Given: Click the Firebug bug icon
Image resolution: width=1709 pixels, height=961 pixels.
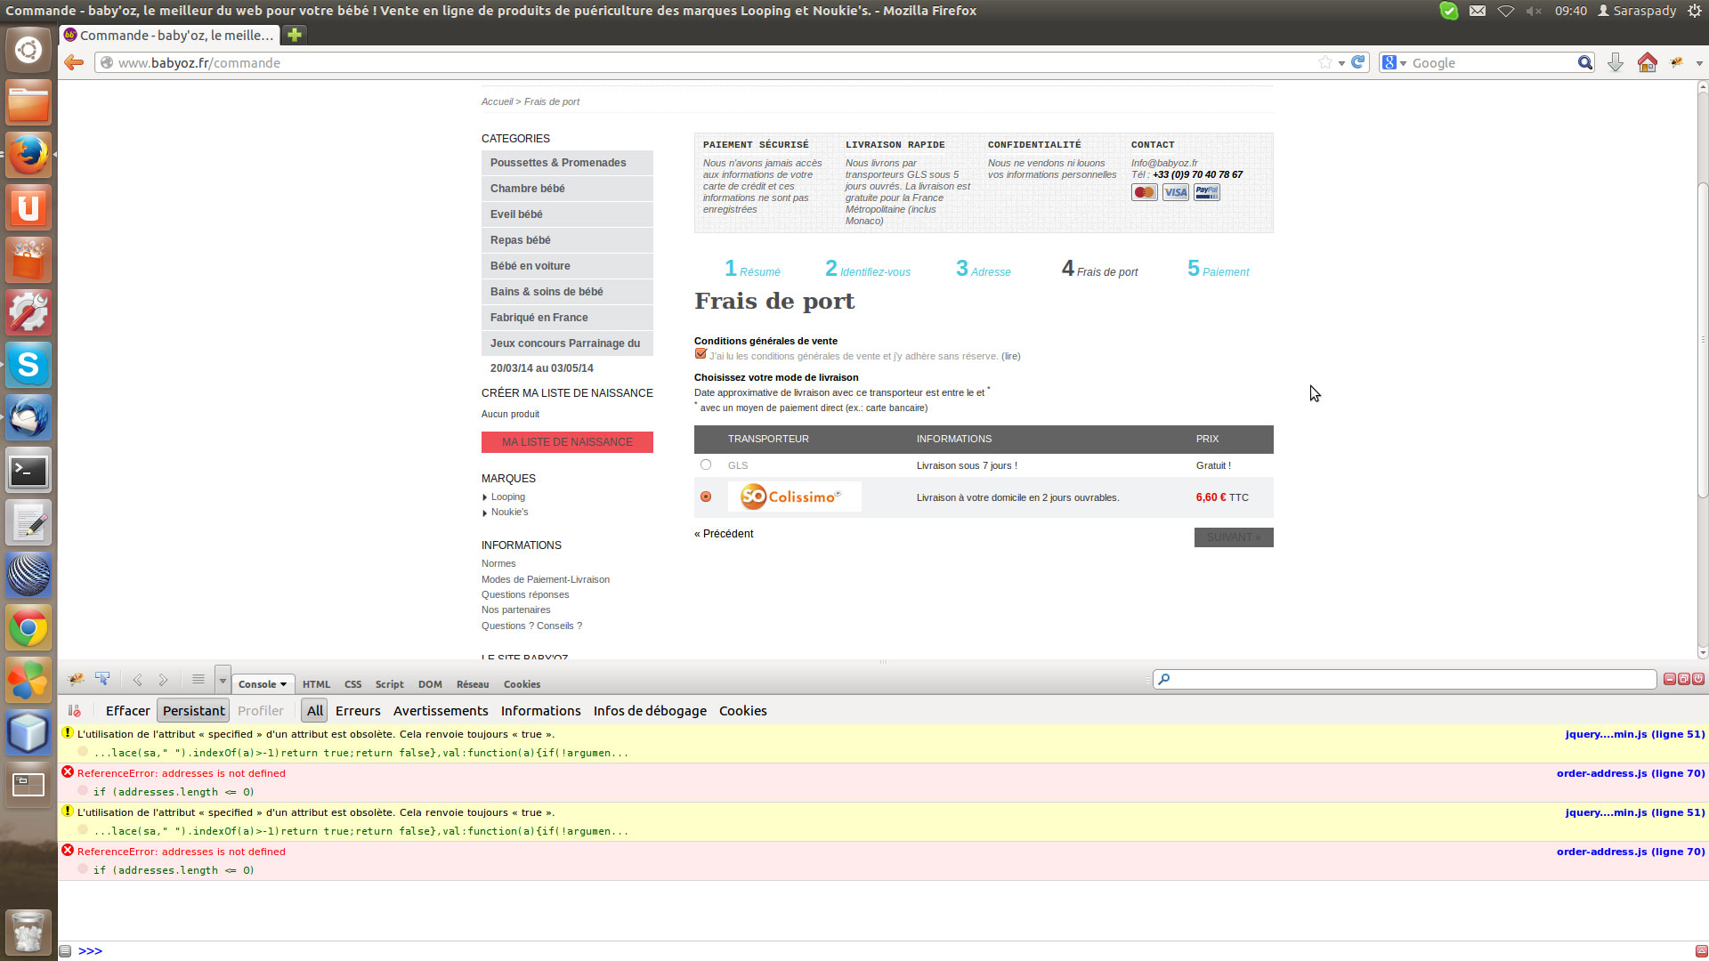Looking at the screenshot, I should coord(76,680).
